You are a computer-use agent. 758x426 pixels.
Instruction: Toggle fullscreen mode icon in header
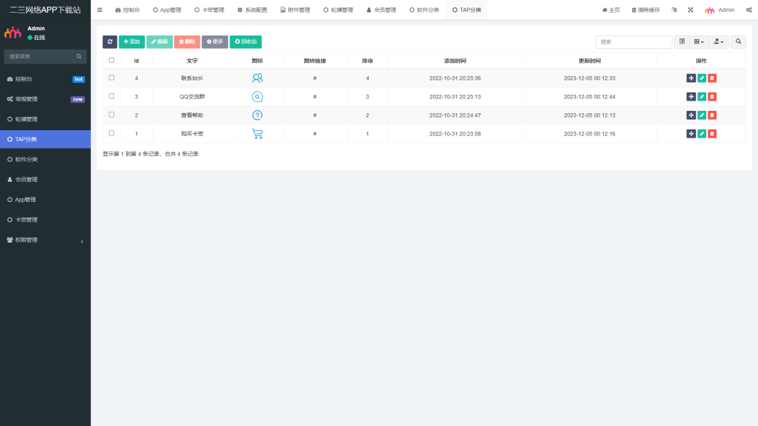coord(691,10)
